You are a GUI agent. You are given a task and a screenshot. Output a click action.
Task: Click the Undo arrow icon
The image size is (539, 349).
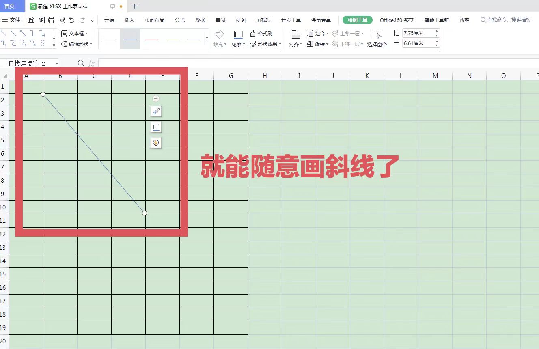(72, 19)
